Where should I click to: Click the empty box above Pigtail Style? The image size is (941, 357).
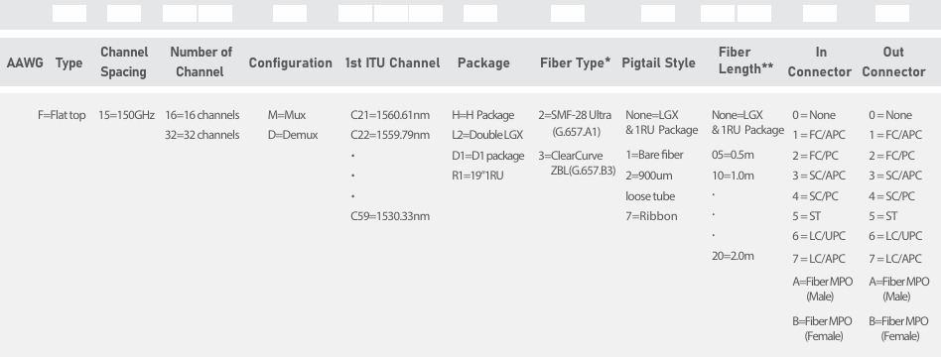(658, 13)
